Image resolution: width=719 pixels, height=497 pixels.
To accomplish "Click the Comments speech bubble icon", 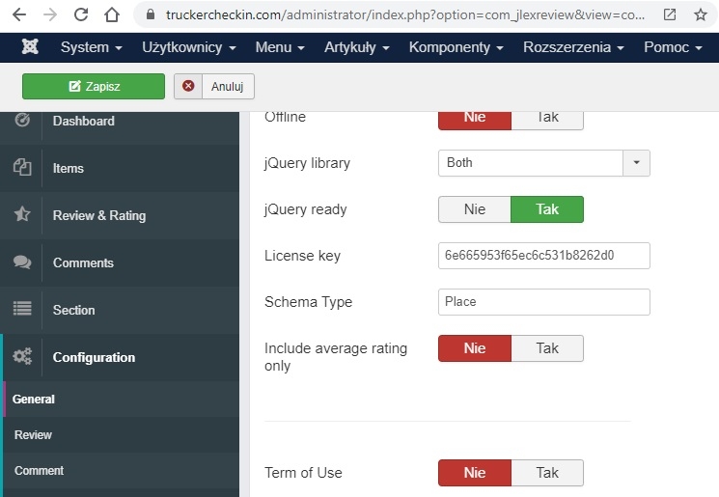I will point(22,262).
